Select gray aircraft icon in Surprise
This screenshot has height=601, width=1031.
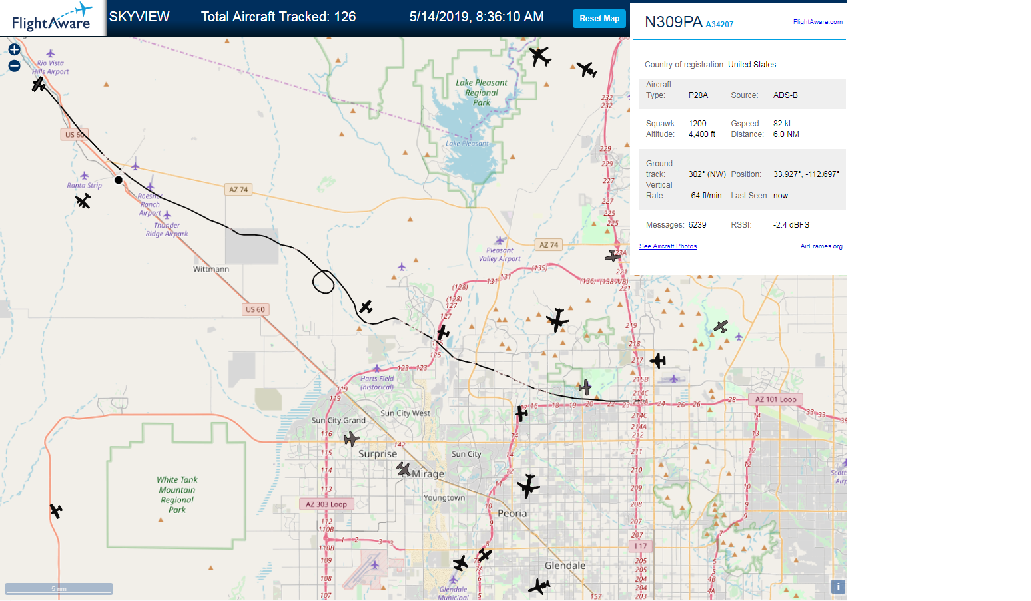click(x=352, y=439)
